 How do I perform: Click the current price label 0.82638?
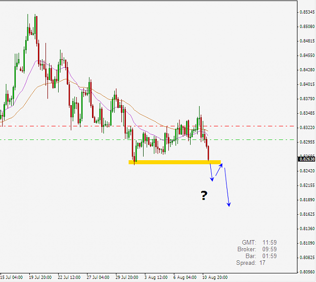click(306, 159)
